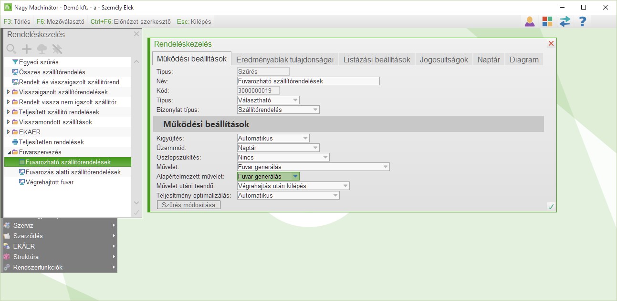
Task: Switch to Naptár tab
Action: [x=489, y=60]
